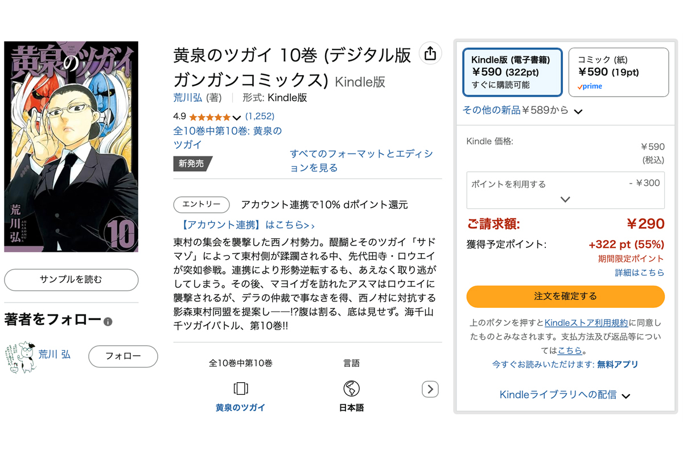
Task: Click the Prime badge under コミック (紙)
Action: pyautogui.click(x=589, y=86)
